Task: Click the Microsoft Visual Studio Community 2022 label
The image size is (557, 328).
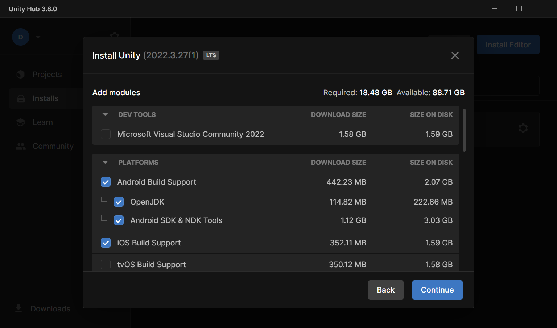Action: point(191,134)
